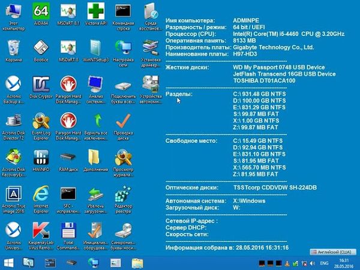Viewport: 360px width, 270px height.
Task: Select the 'Проверка диска' checkmark icon
Action: click(x=123, y=126)
